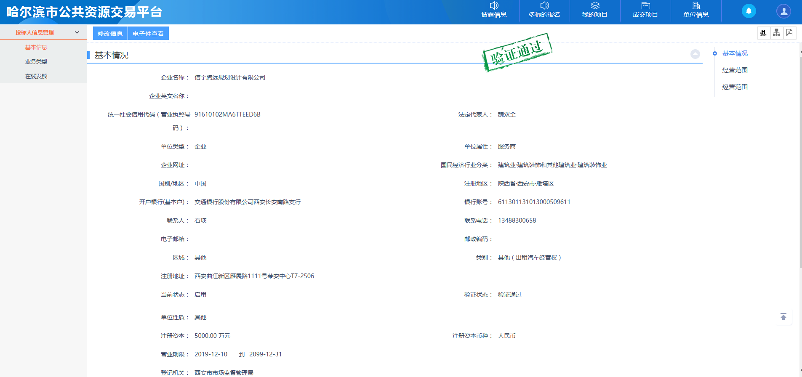Click currency value 人民币
This screenshot has height=377, width=802.
tap(507, 336)
